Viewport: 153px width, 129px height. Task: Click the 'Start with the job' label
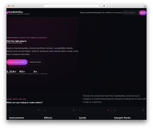tap(16, 99)
